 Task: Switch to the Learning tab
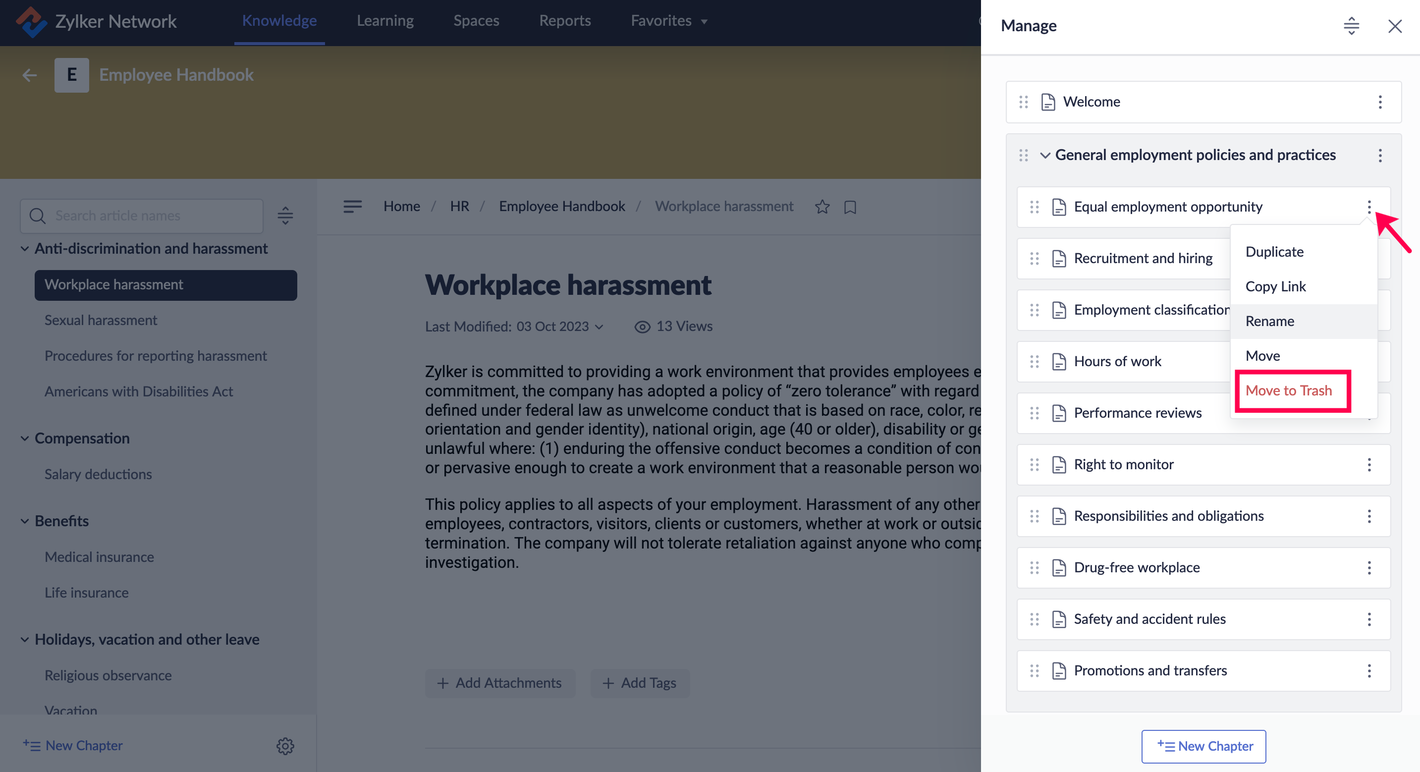pos(385,21)
